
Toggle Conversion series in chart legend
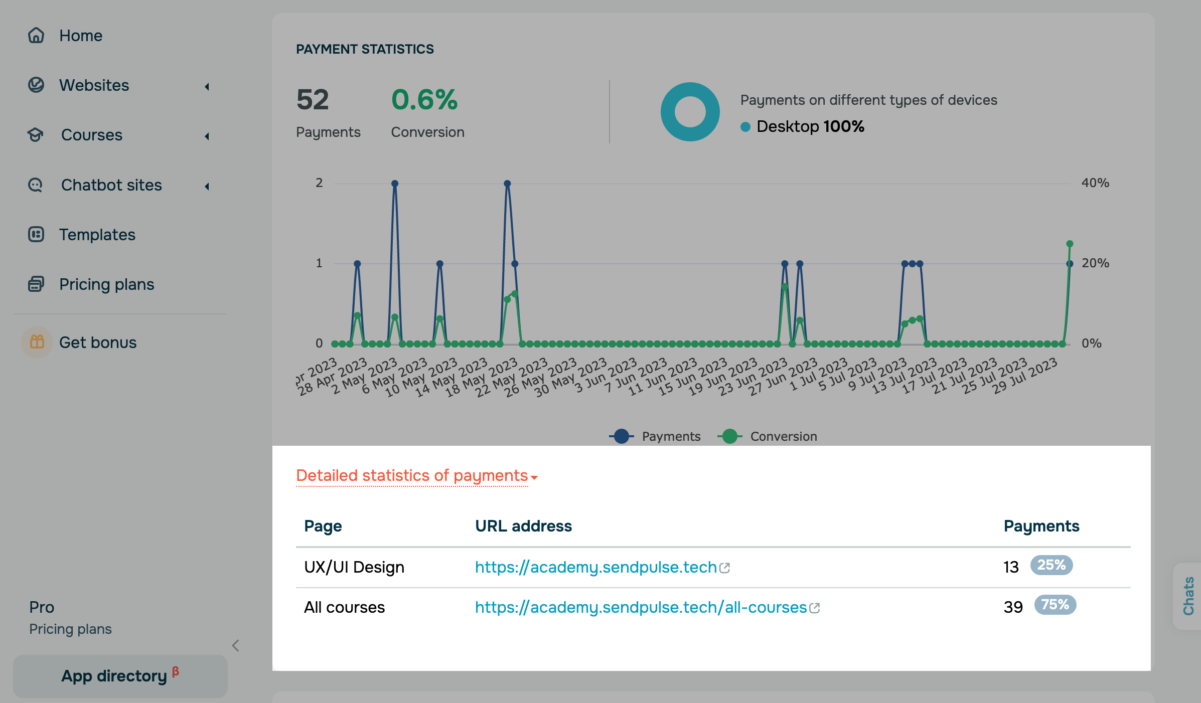click(x=768, y=436)
